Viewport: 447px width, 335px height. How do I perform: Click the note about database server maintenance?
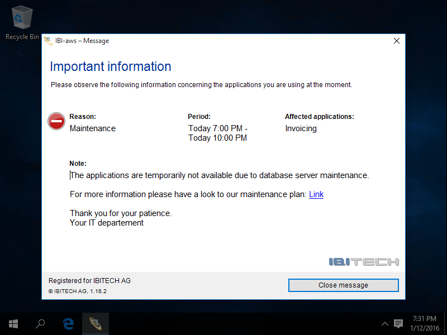pyautogui.click(x=219, y=175)
